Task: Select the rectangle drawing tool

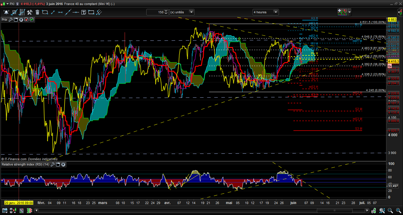Action: pos(91,12)
